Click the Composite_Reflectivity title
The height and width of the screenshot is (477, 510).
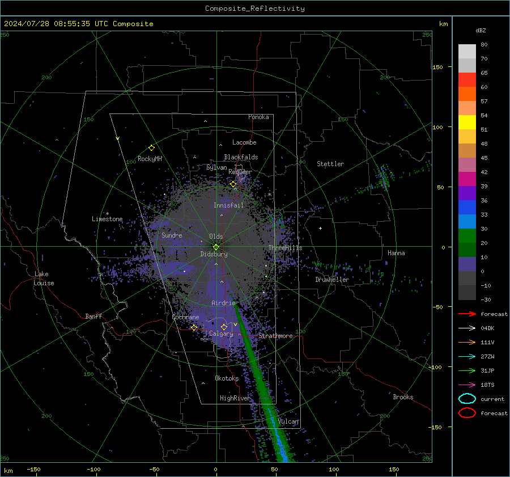254,9
